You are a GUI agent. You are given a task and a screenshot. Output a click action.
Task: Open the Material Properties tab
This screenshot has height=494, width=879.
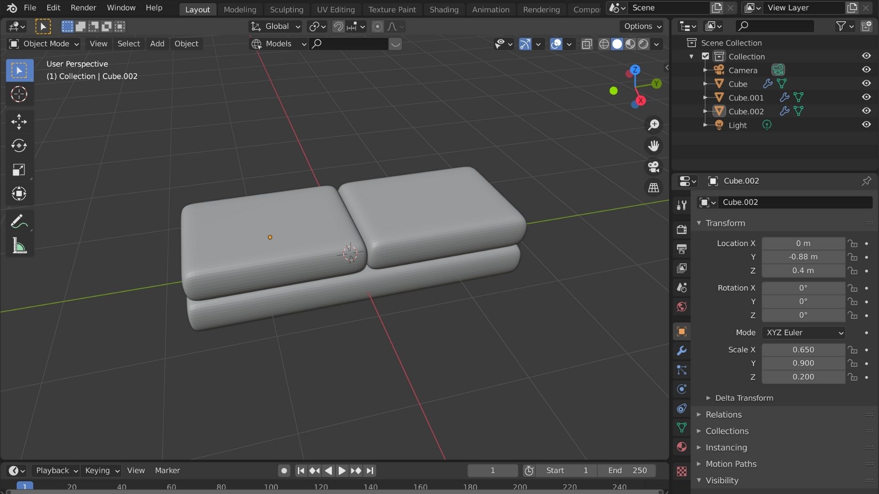point(681,447)
